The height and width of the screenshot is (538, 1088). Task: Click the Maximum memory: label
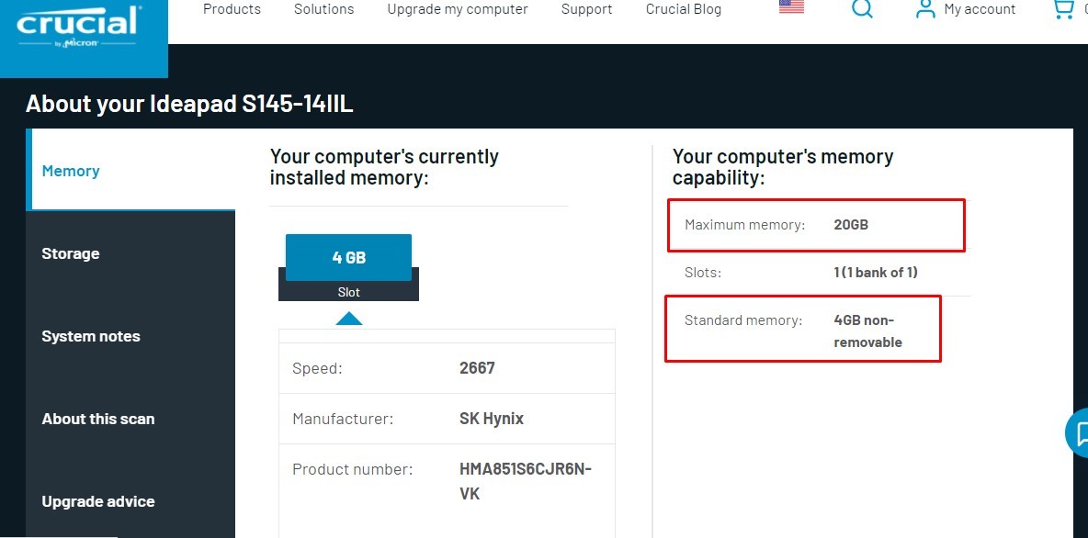coord(744,225)
